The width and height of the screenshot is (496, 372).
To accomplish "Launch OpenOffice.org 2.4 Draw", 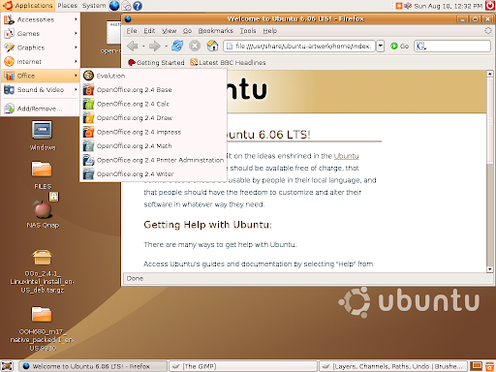I will 153,118.
